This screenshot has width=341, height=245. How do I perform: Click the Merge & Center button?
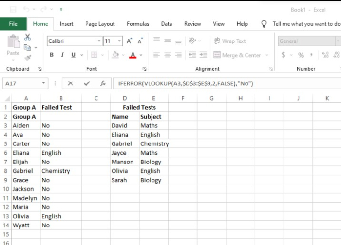coord(237,55)
